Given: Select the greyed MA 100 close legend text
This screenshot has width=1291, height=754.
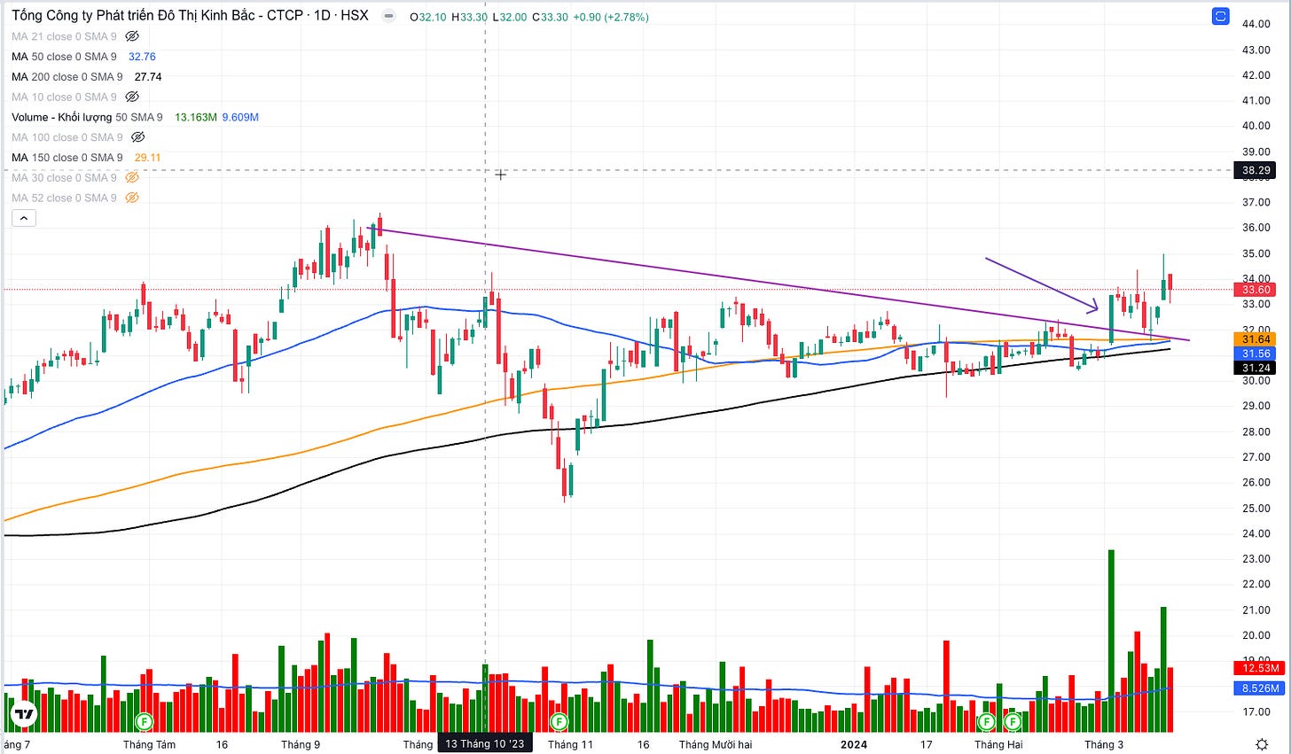Looking at the screenshot, I should coord(67,137).
